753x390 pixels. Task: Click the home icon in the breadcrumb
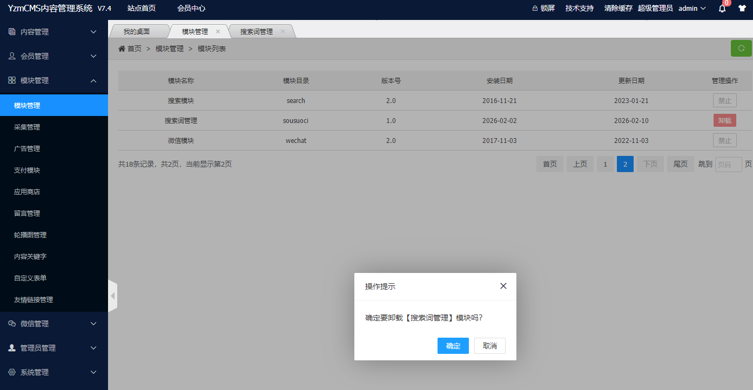point(122,48)
